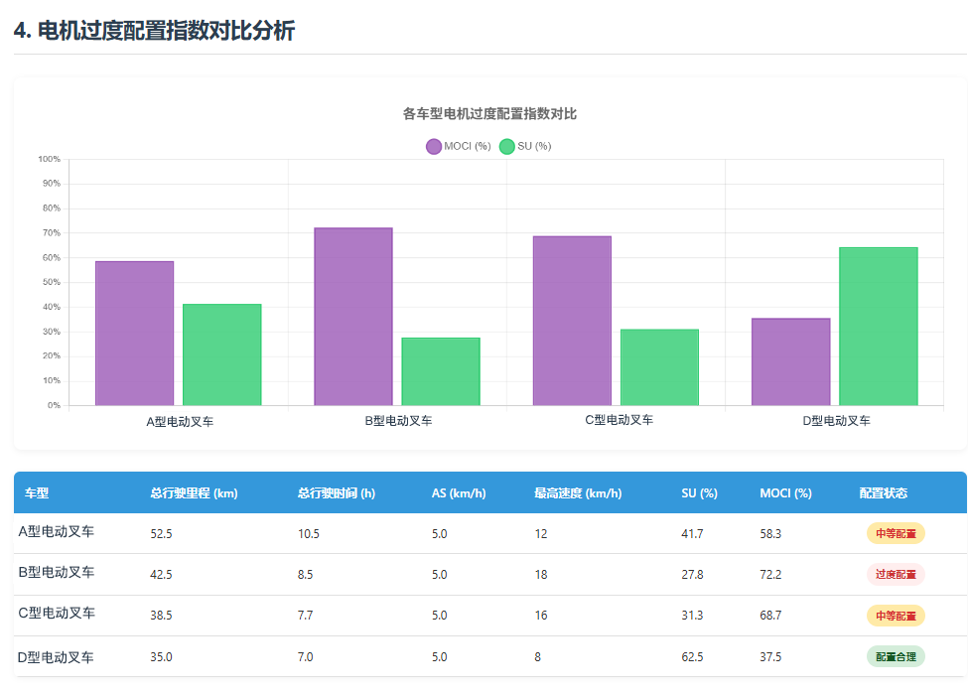Click the B型电动叉车 purple MOCI bar

(353, 316)
